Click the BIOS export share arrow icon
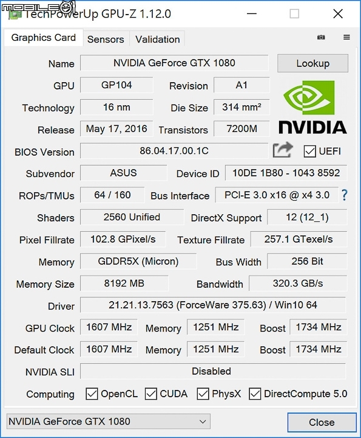 pyautogui.click(x=283, y=150)
